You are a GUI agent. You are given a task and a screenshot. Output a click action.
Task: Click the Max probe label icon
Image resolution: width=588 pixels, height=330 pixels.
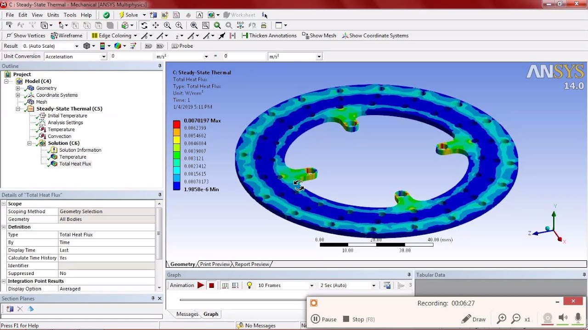click(148, 46)
